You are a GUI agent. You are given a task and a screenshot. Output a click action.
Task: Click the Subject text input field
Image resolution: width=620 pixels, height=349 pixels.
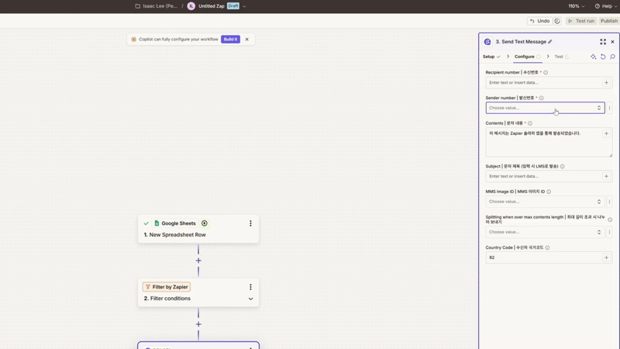tap(542, 176)
